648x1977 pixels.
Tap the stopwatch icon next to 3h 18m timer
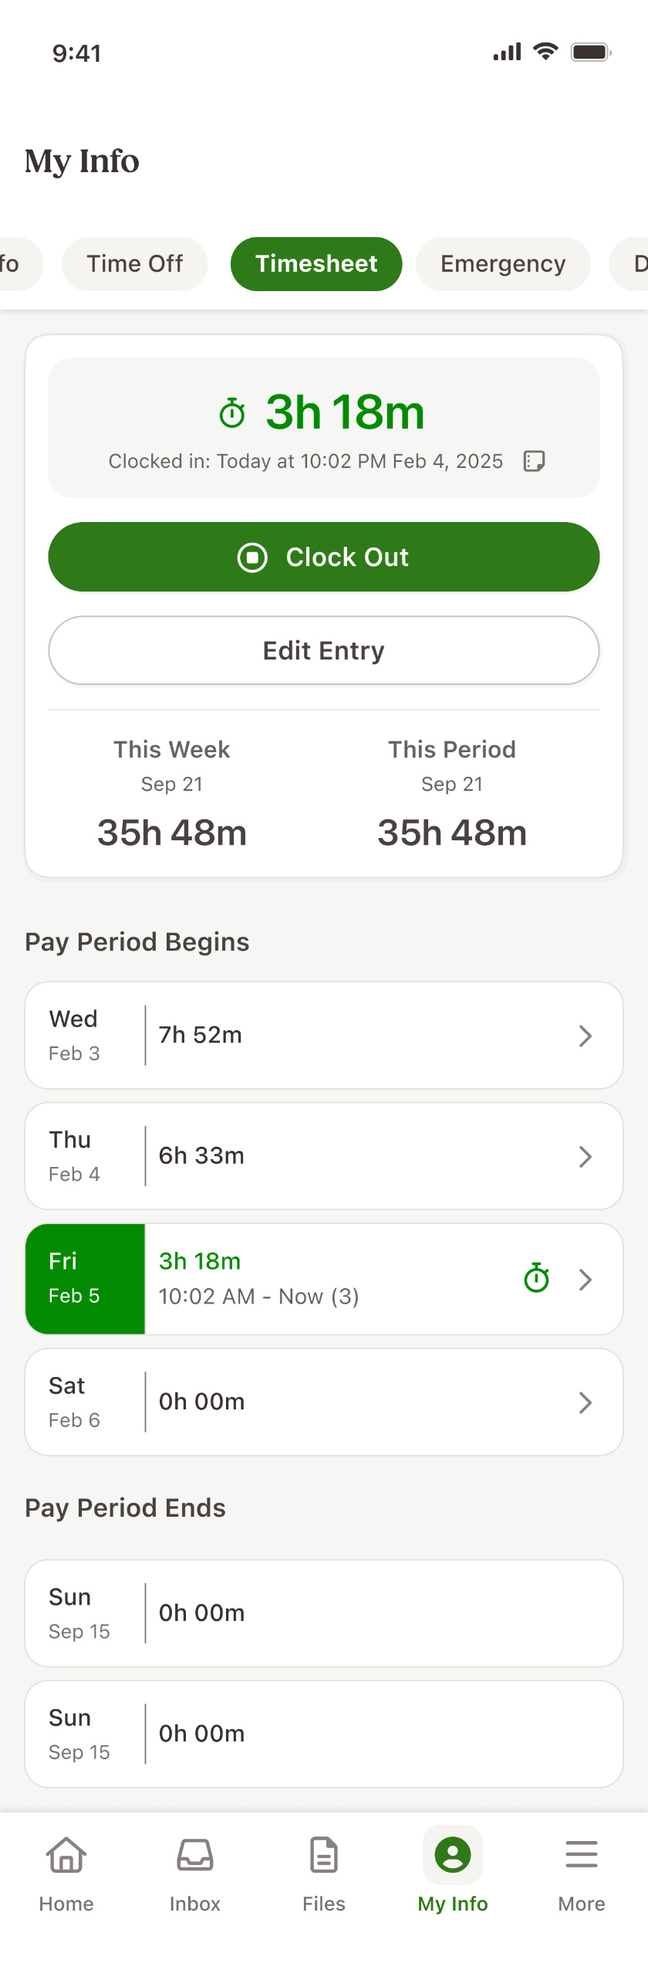[232, 413]
